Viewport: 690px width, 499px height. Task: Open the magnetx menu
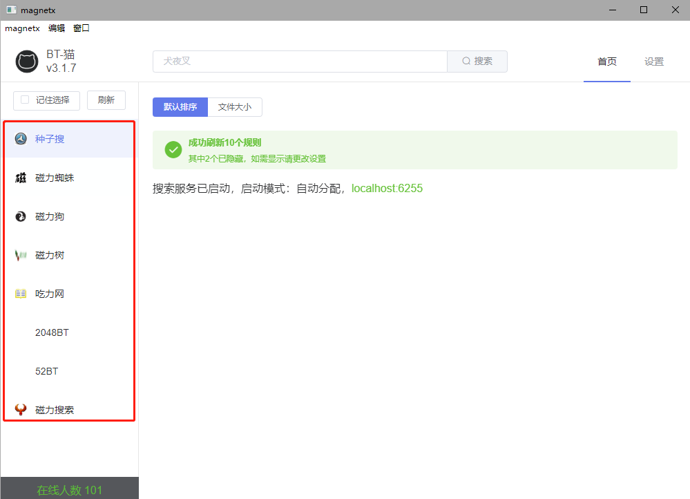coord(22,28)
